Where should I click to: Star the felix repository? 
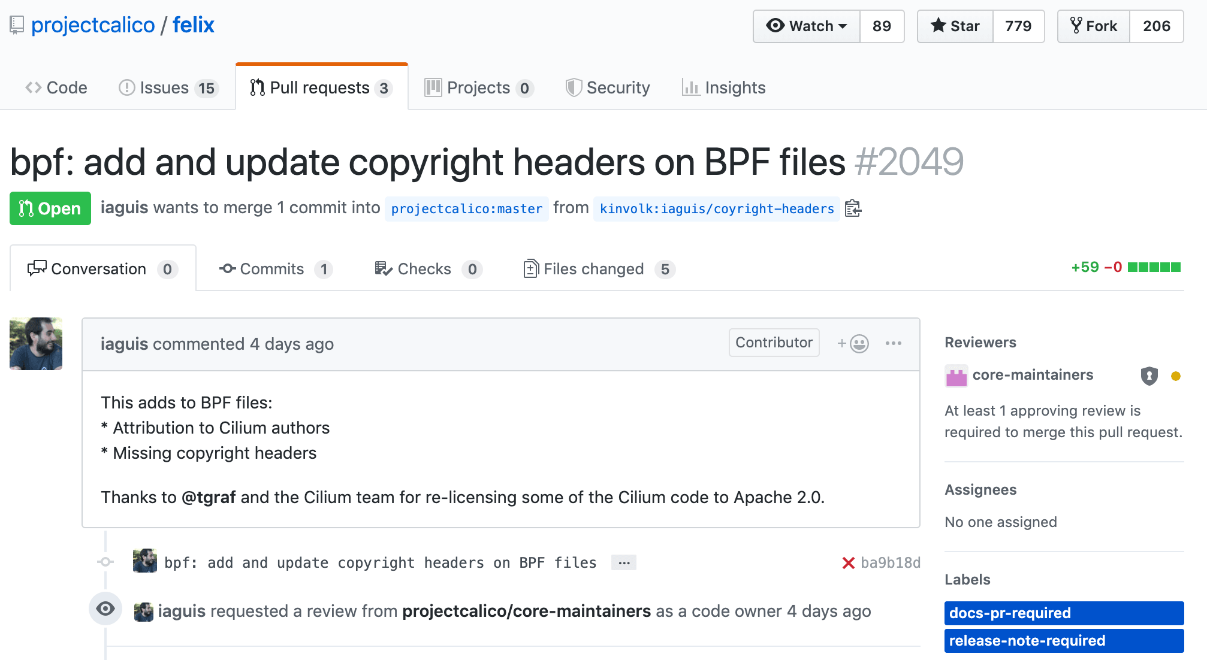point(955,26)
